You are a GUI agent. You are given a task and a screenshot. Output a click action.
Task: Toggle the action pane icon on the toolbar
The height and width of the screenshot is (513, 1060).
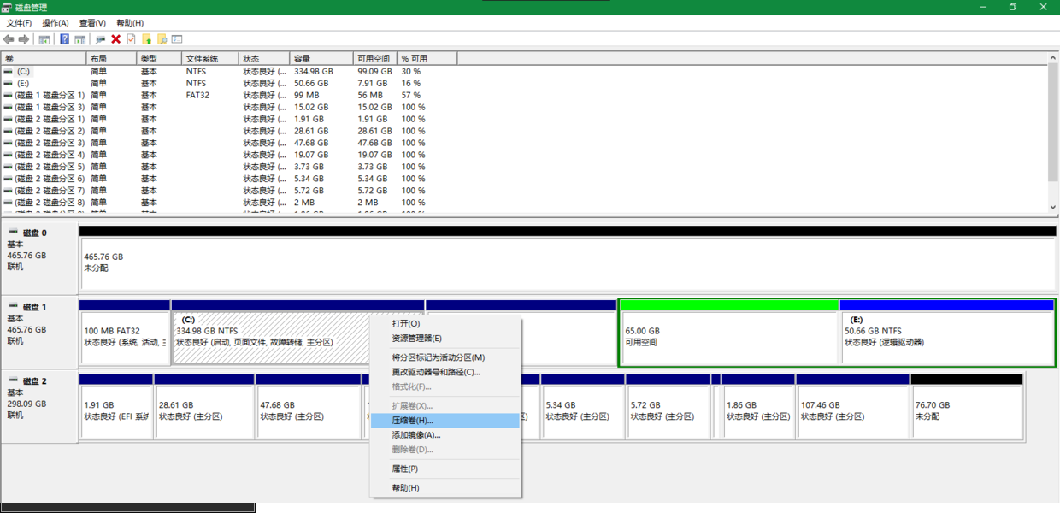pyautogui.click(x=81, y=38)
